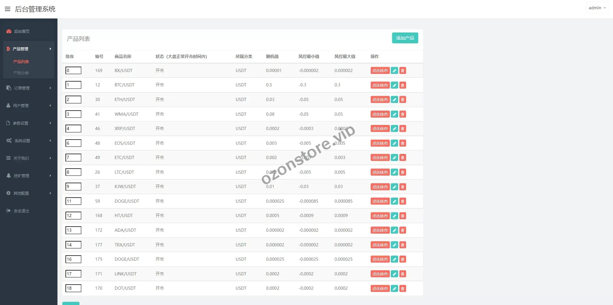Edit the XRP/USDT product via pencil icon
613x305 pixels.
click(x=394, y=129)
